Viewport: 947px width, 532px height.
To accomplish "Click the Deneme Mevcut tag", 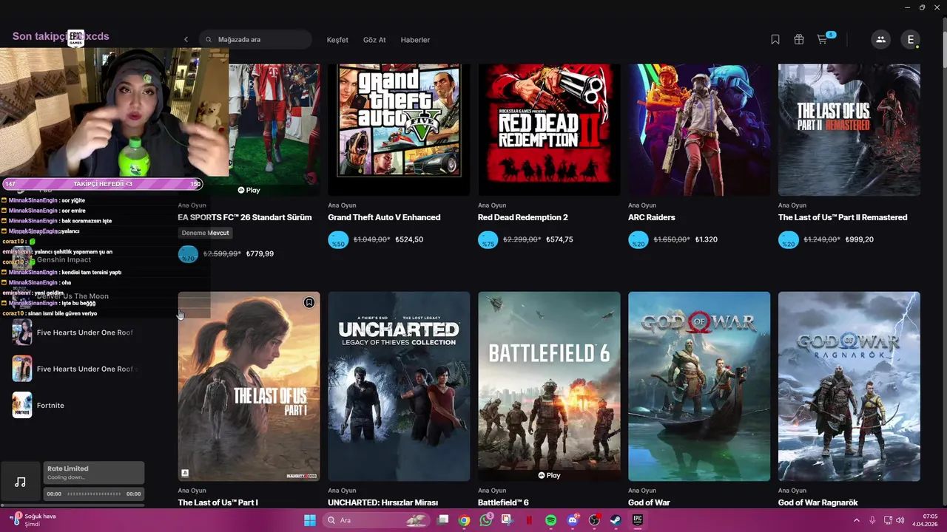I will click(206, 233).
